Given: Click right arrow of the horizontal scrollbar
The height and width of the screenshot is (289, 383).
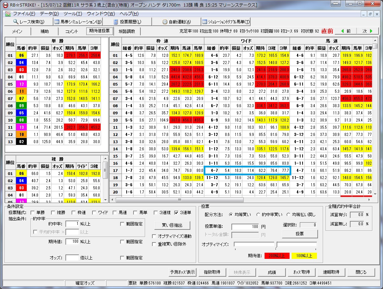Looking at the screenshot, I should click(x=369, y=200).
